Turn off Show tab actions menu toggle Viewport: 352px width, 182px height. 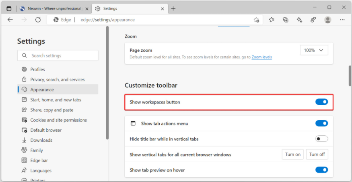coord(321,123)
